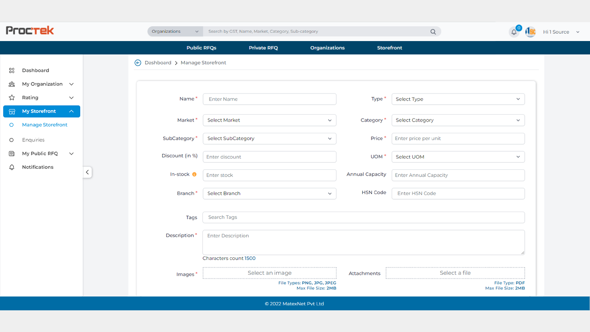
Task: Open the Select Market dropdown
Action: click(269, 120)
